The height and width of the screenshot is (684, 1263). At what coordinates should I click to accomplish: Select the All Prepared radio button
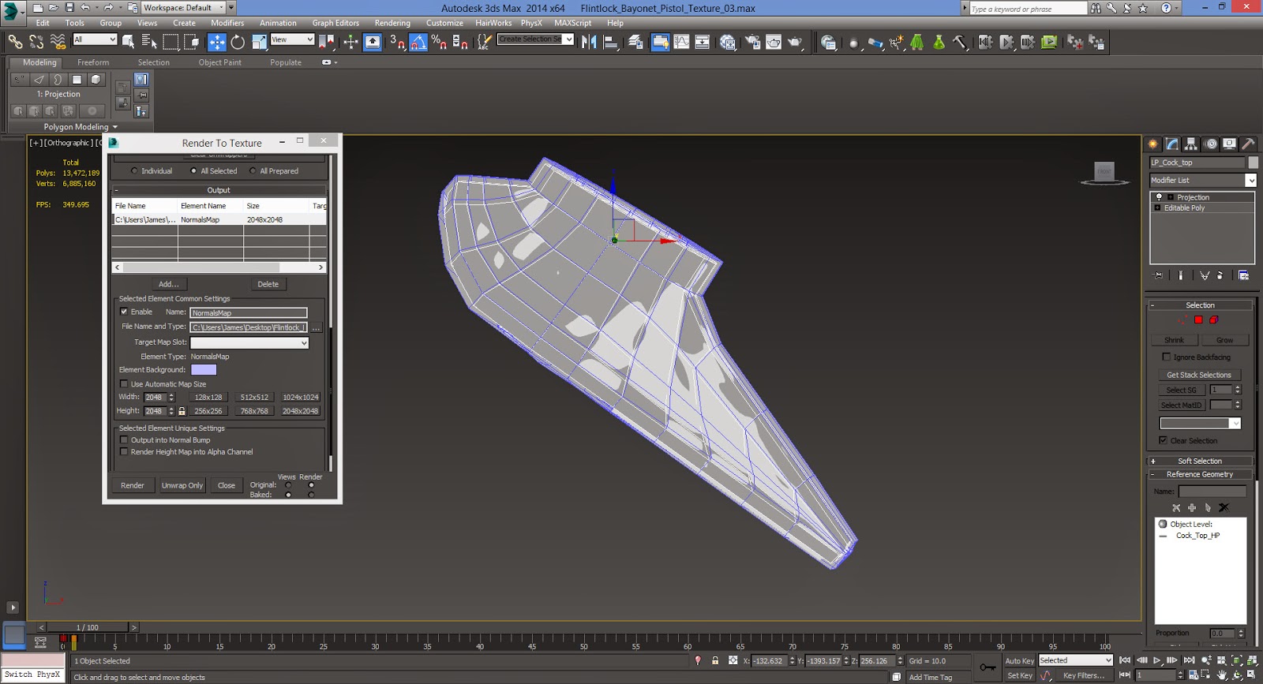(x=253, y=171)
